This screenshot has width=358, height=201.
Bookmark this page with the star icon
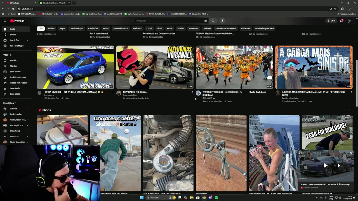(335, 9)
